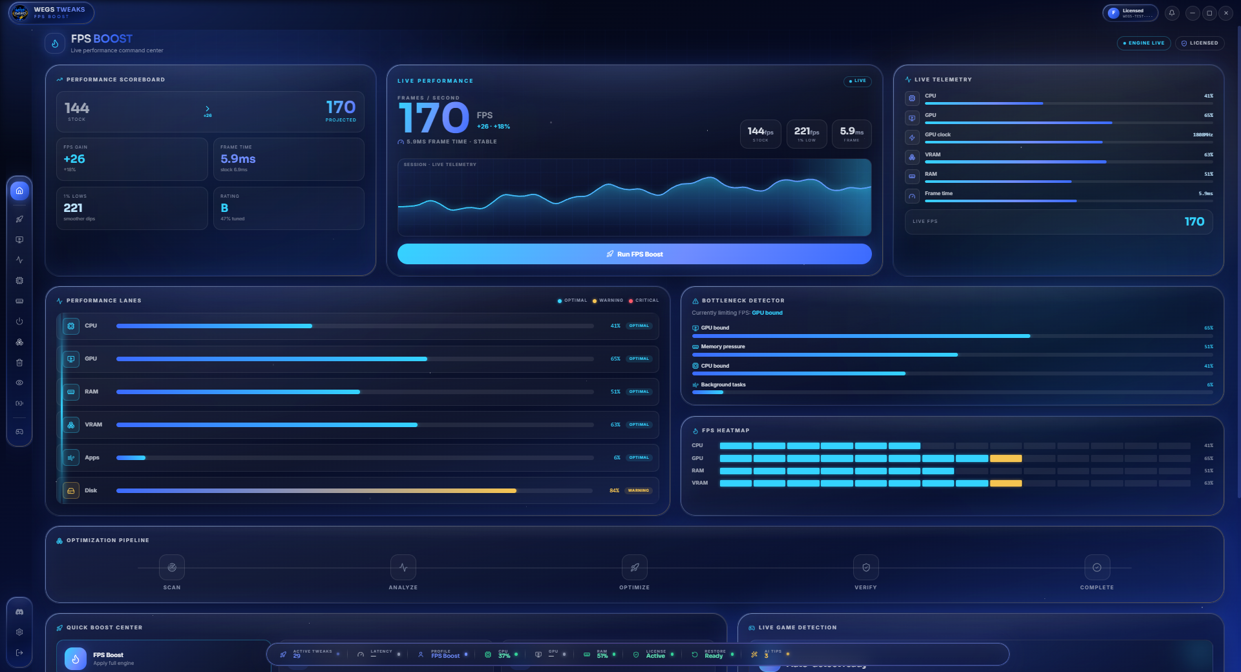Screen dimensions: 1241x672
Task: Open Discord link in the lower sidebar
Action: point(19,611)
